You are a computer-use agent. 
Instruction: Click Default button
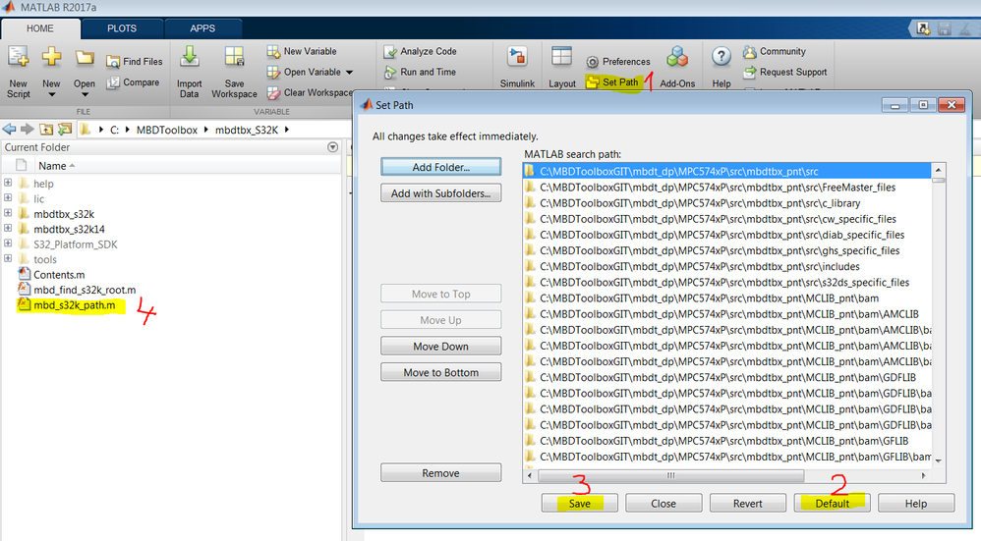coord(833,503)
